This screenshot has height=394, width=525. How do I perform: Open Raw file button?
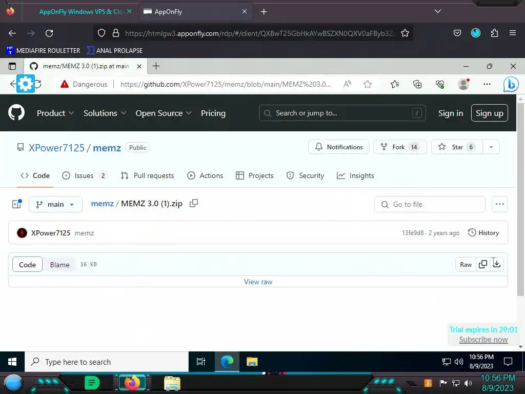coord(466,264)
